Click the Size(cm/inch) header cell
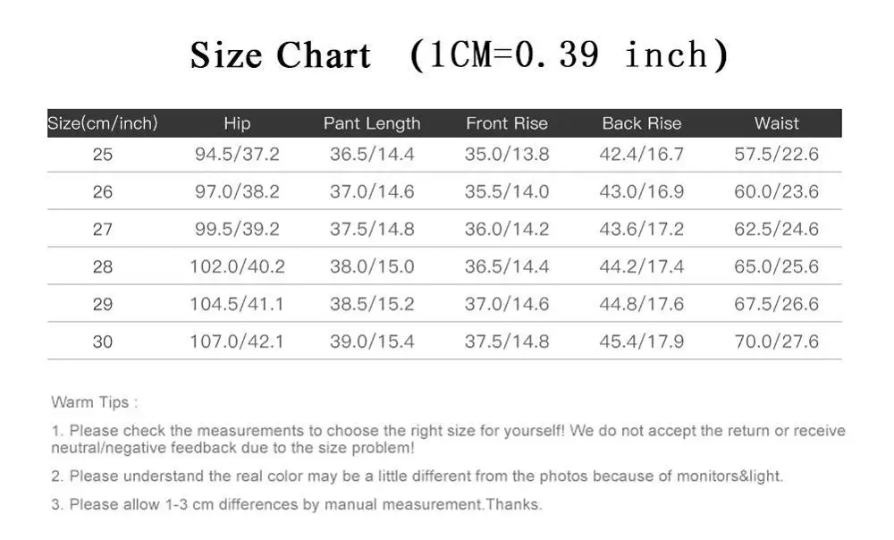 102,123
